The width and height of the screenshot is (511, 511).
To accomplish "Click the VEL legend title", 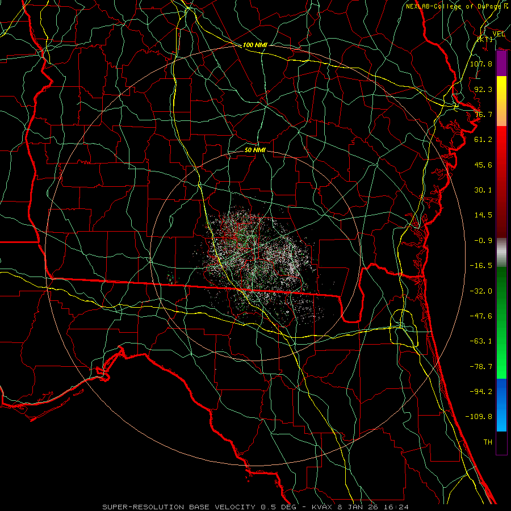I will (x=499, y=33).
